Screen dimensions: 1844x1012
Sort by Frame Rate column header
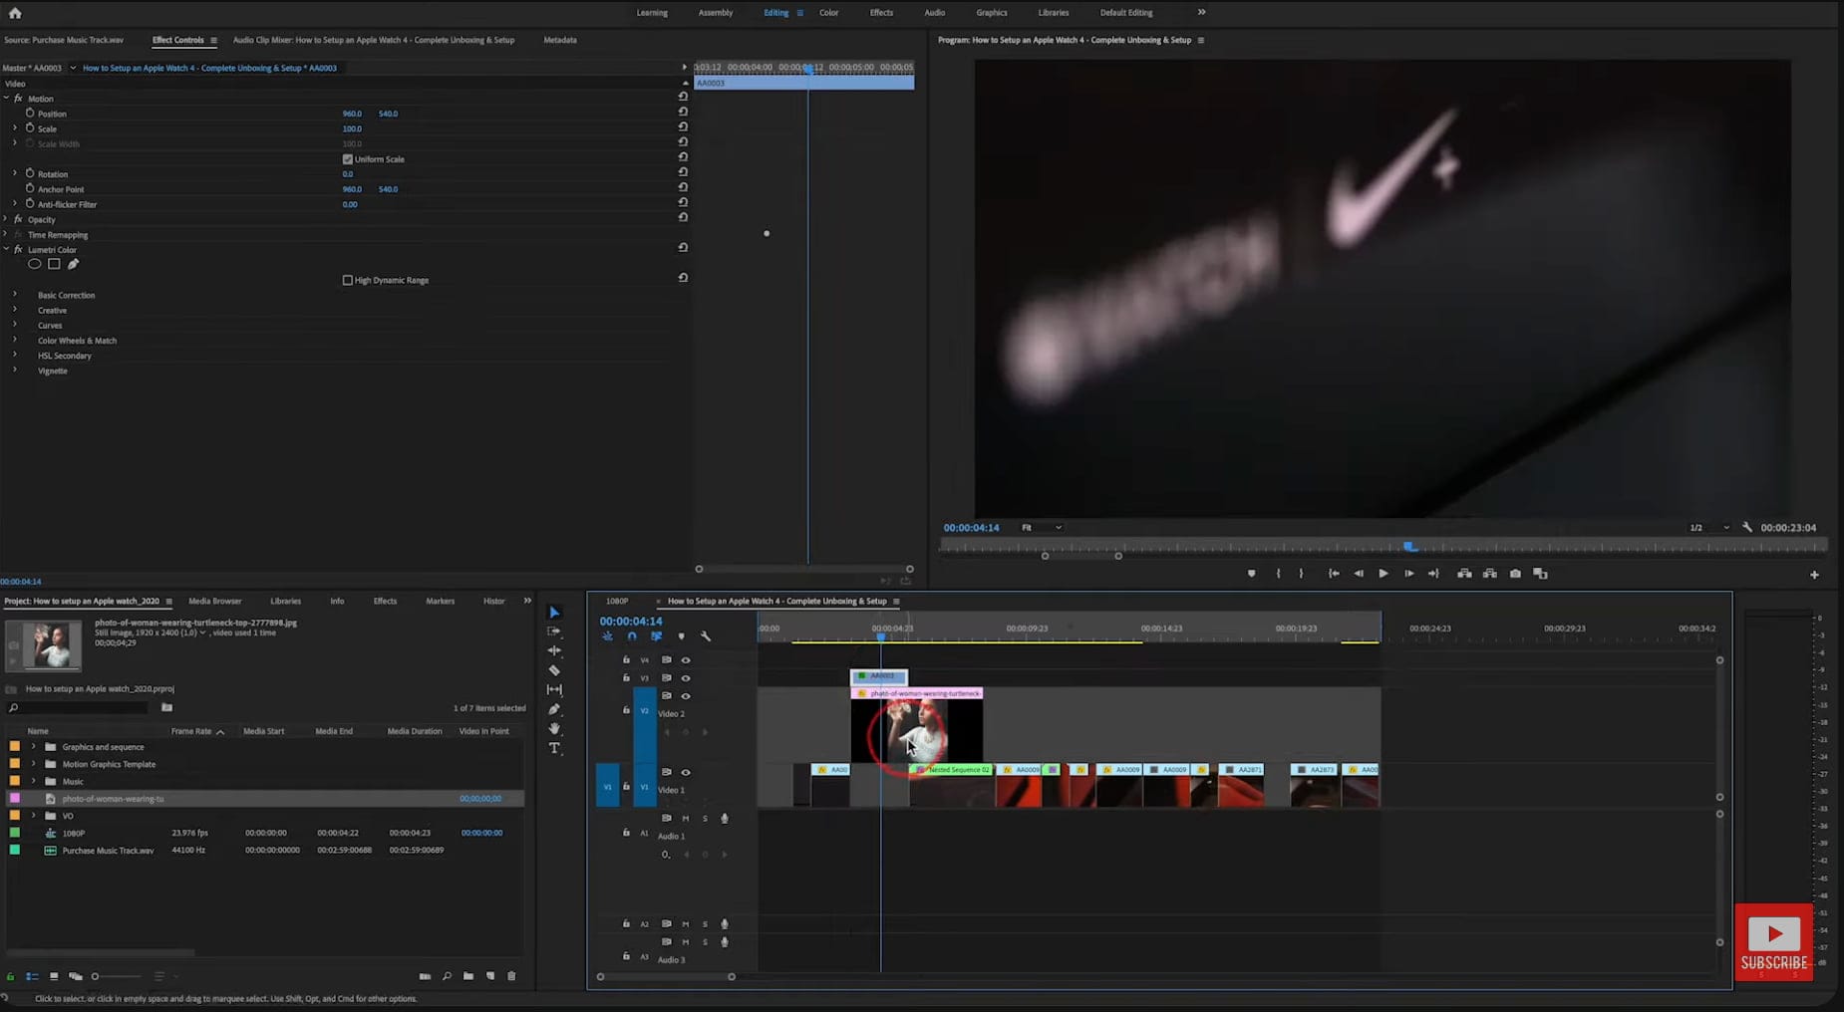[x=190, y=731]
